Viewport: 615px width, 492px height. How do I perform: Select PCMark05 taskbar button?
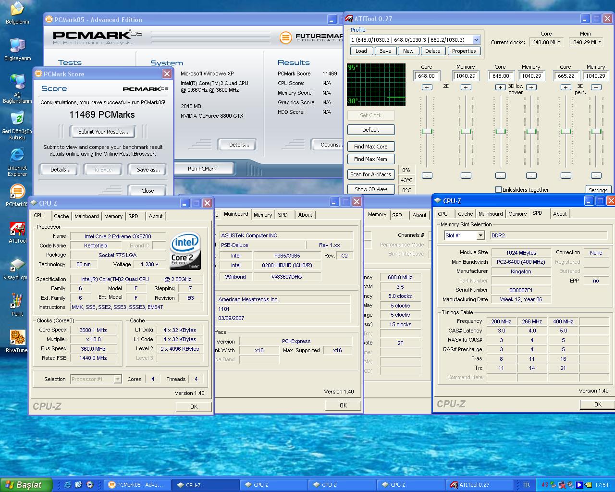(x=138, y=485)
